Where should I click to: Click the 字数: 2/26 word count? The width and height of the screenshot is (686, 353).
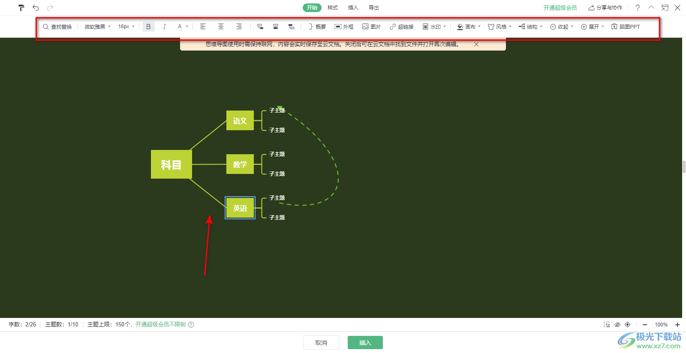22,324
